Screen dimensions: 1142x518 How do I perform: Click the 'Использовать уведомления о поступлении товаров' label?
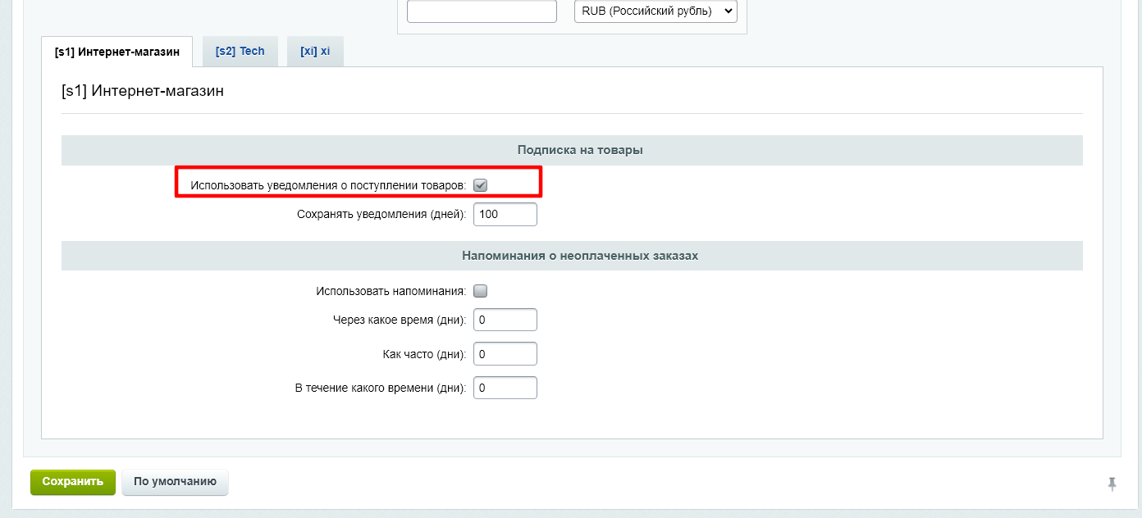click(328, 186)
